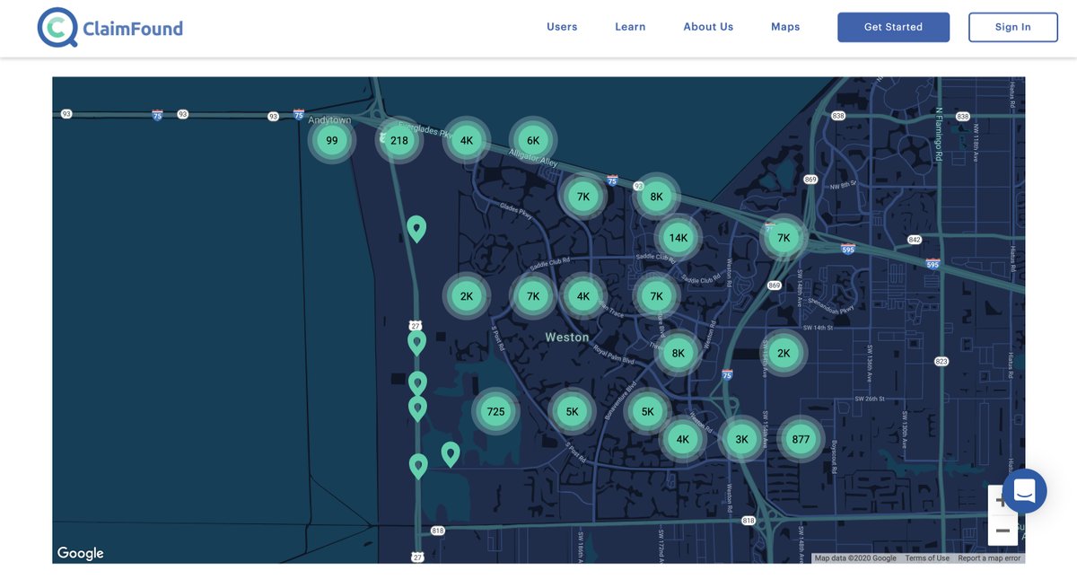This screenshot has height=588, width=1077.
Task: Select the 5K cluster next to the 725 cluster
Action: pyautogui.click(x=572, y=412)
